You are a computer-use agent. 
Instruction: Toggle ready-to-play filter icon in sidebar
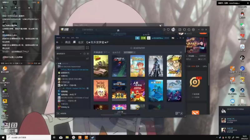tap(88, 54)
